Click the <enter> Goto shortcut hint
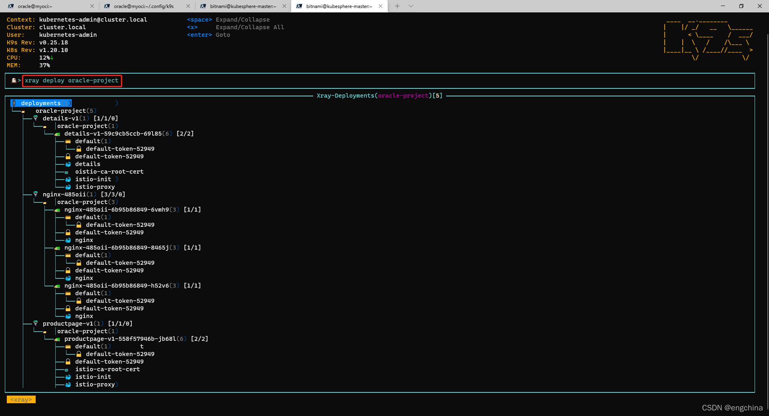Image resolution: width=769 pixels, height=416 pixels. tap(208, 35)
